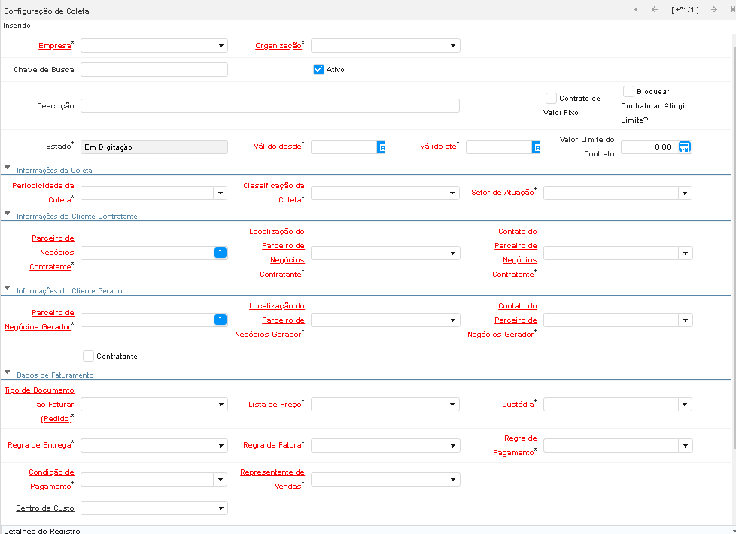The image size is (736, 534).
Task: Jump to last record arrow icon
Action: 730,9
